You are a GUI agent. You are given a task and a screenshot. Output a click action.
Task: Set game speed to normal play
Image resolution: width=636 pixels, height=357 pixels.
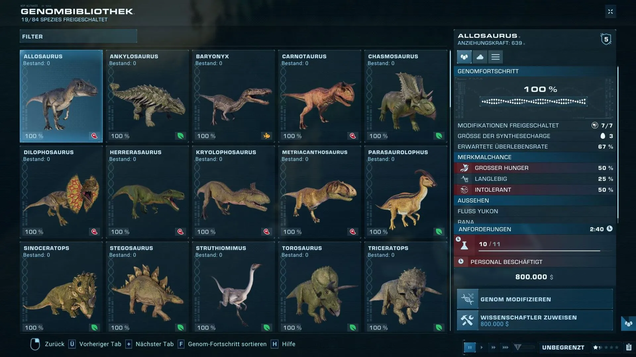[x=482, y=347]
